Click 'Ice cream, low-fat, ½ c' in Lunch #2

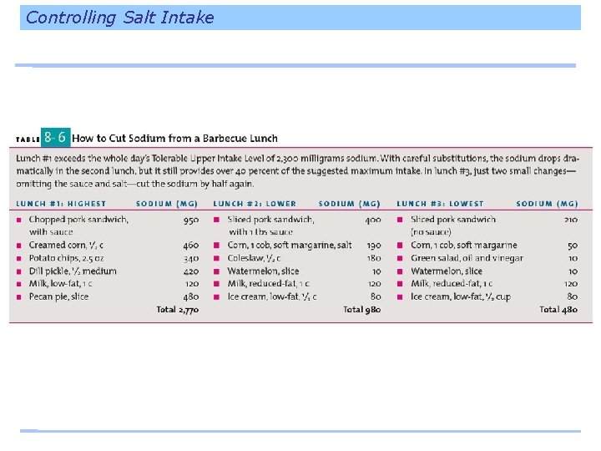point(272,296)
